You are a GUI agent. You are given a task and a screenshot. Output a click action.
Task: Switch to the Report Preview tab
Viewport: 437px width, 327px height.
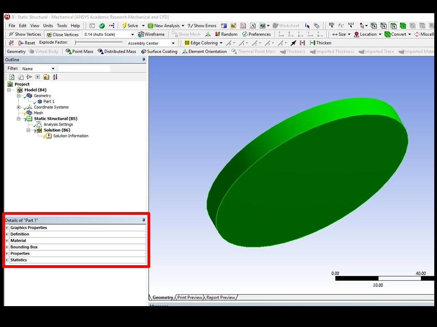click(x=221, y=297)
